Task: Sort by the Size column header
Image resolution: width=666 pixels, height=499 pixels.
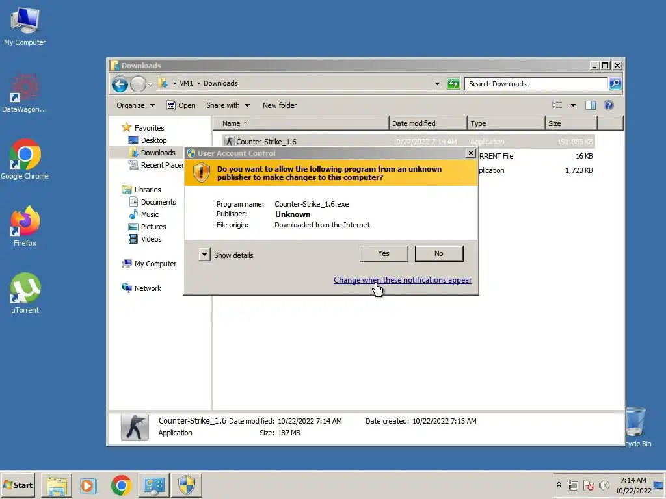Action: click(571, 123)
